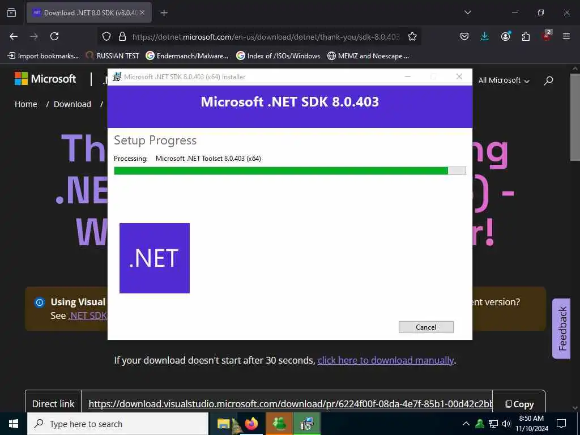Open the search magnifier on Microsoft page
This screenshot has width=580, height=435.
click(548, 80)
